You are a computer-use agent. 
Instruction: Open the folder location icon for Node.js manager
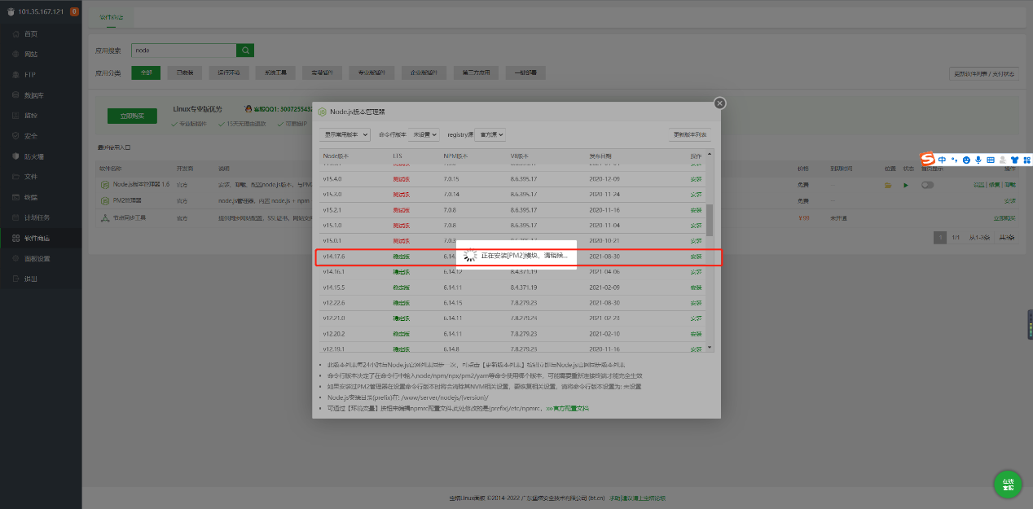pyautogui.click(x=888, y=185)
